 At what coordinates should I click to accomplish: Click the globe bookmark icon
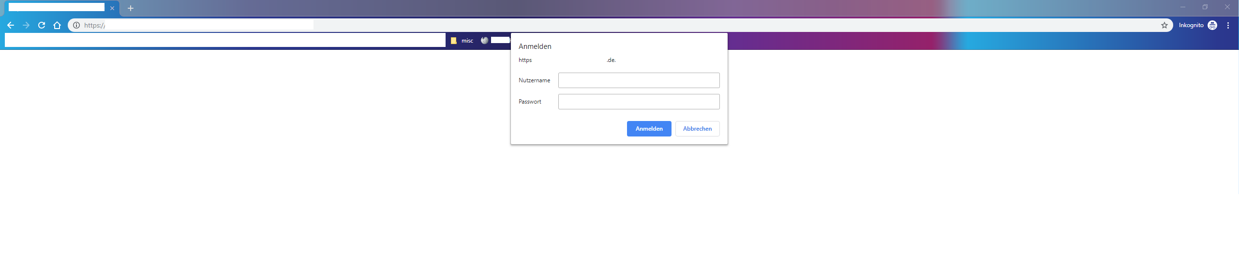pos(485,41)
